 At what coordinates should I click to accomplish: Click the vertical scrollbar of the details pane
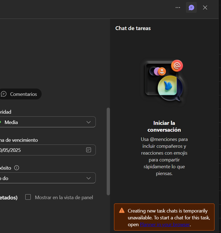(108, 151)
